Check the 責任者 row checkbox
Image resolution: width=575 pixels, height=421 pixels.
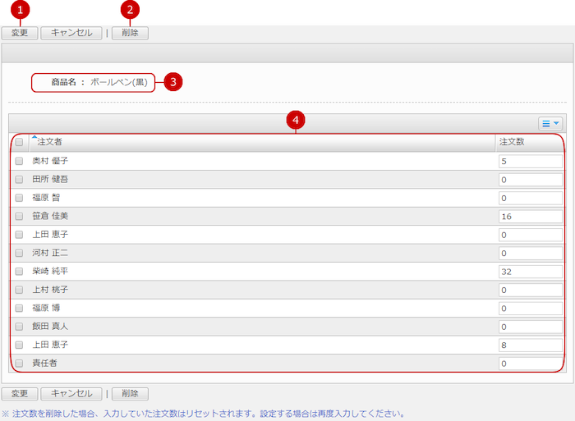point(20,363)
